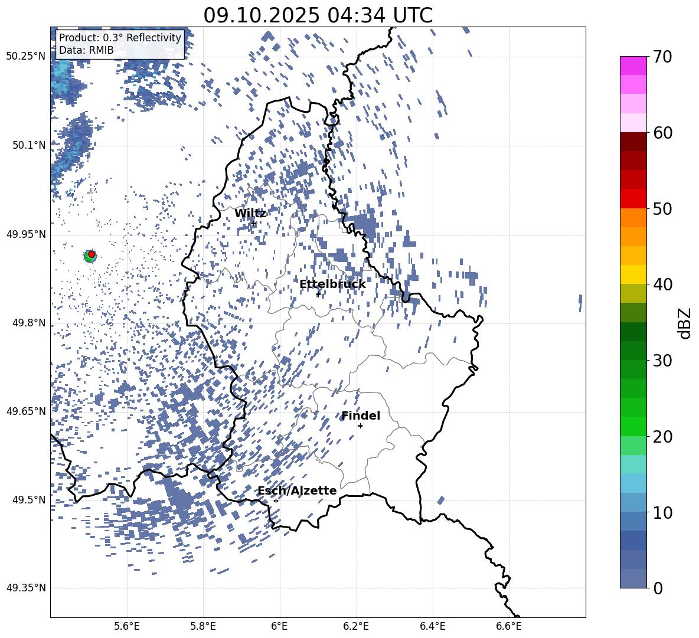Viewport: 699px width, 638px height.
Task: Click the longitude label 5.8°E
Action: pos(203,626)
